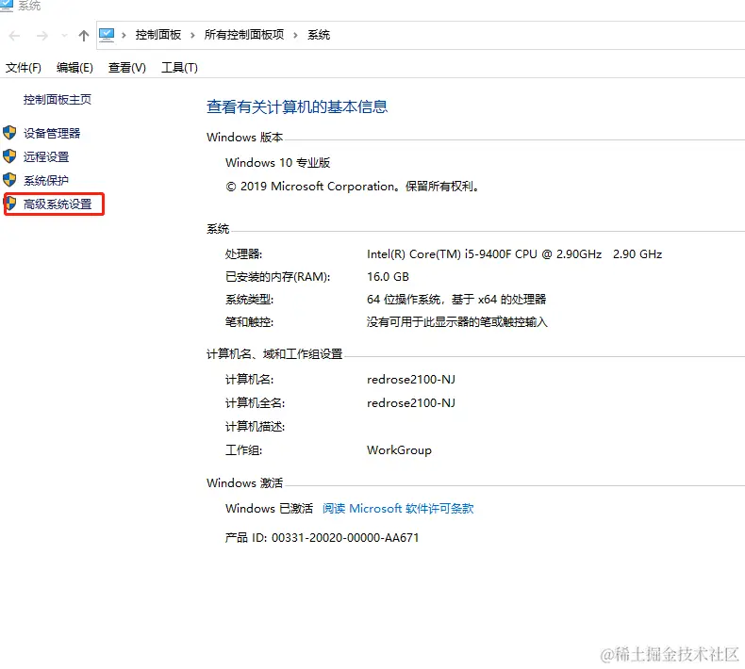The image size is (745, 669).
Task: Click the Windows 激活 section header
Action: [244, 482]
